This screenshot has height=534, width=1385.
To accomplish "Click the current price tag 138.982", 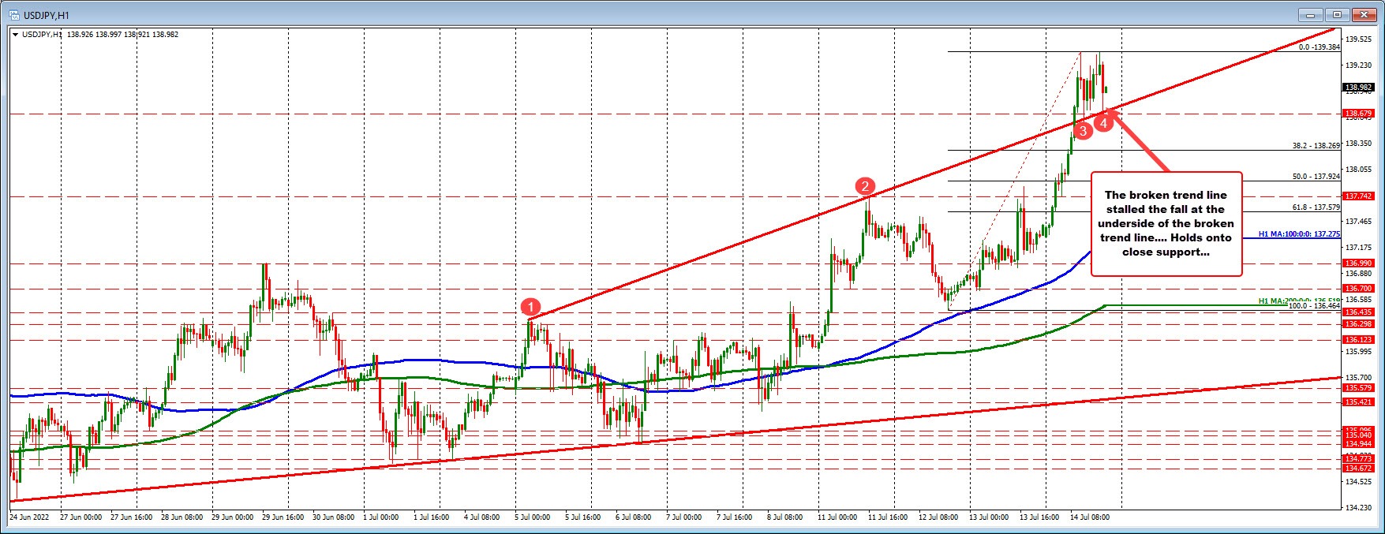I will click(x=1358, y=88).
